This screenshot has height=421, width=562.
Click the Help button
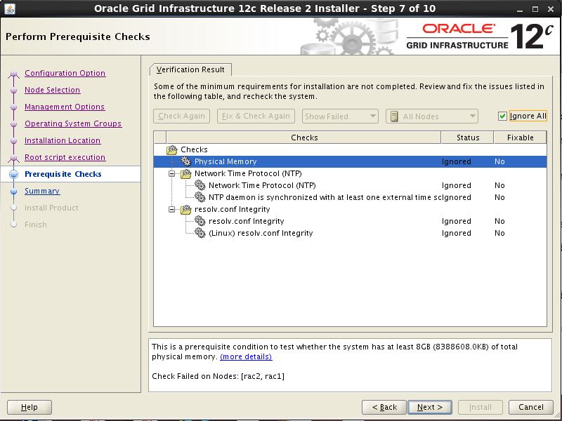pyautogui.click(x=30, y=407)
